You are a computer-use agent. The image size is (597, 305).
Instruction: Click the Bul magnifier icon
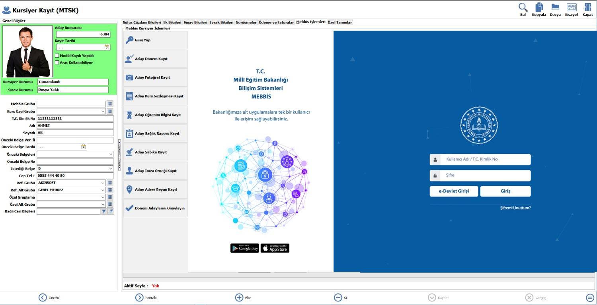pos(523,8)
